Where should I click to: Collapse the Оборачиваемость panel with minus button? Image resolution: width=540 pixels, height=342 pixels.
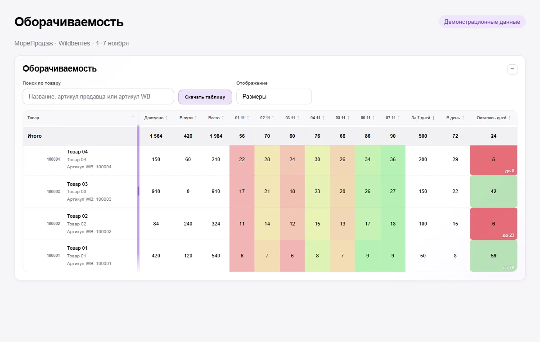[512, 69]
